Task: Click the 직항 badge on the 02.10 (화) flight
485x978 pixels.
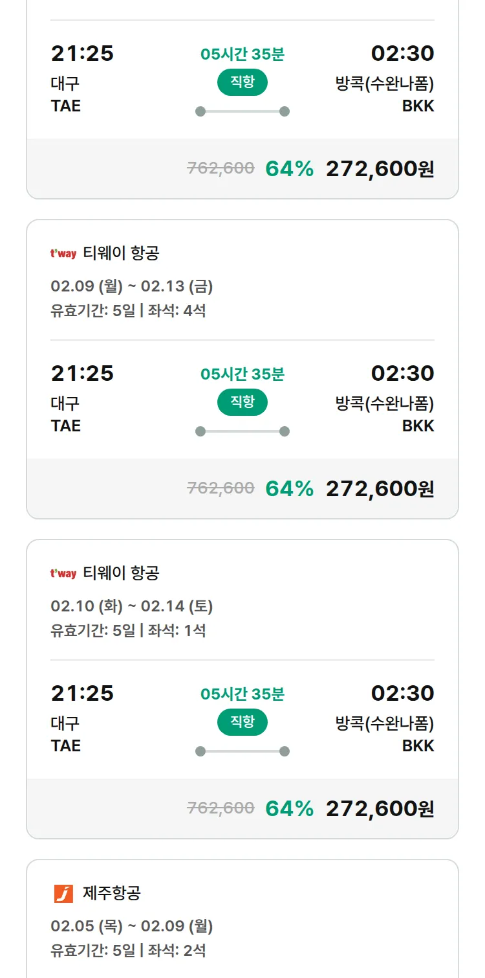Action: (242, 722)
